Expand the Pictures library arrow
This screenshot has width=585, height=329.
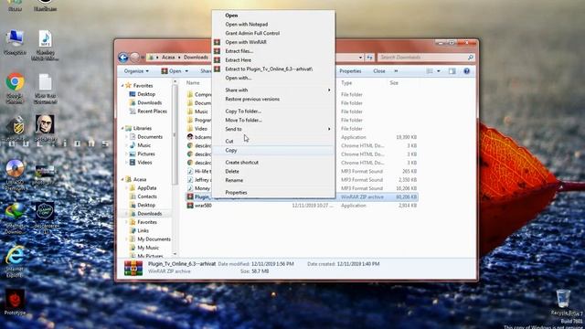[x=126, y=154]
